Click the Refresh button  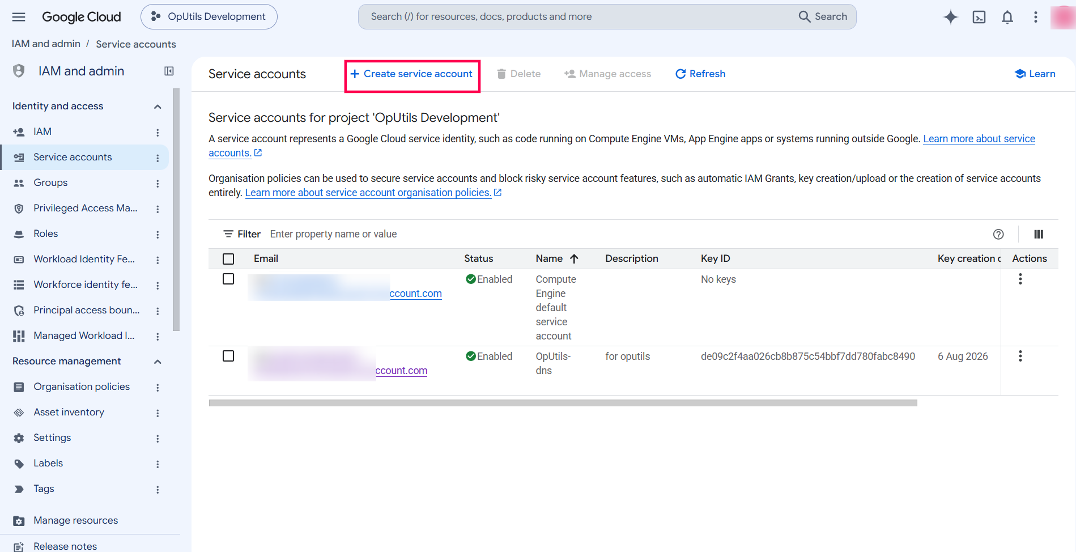(x=700, y=74)
